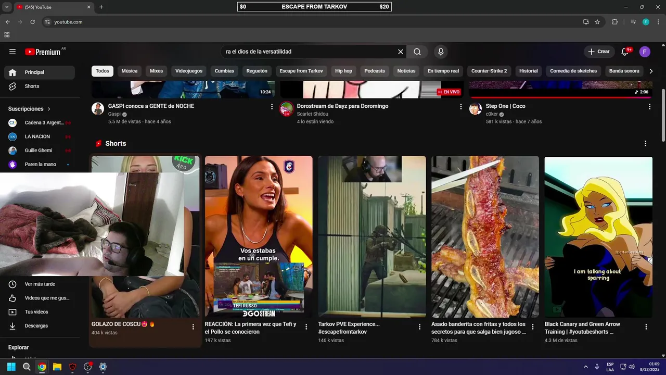Screen dimensions: 666x375
Task: Select the Counter-Strike 2 chip
Action: pos(489,71)
